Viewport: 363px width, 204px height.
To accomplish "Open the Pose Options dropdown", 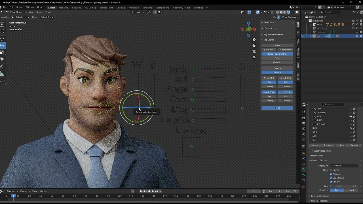I will [x=290, y=17].
